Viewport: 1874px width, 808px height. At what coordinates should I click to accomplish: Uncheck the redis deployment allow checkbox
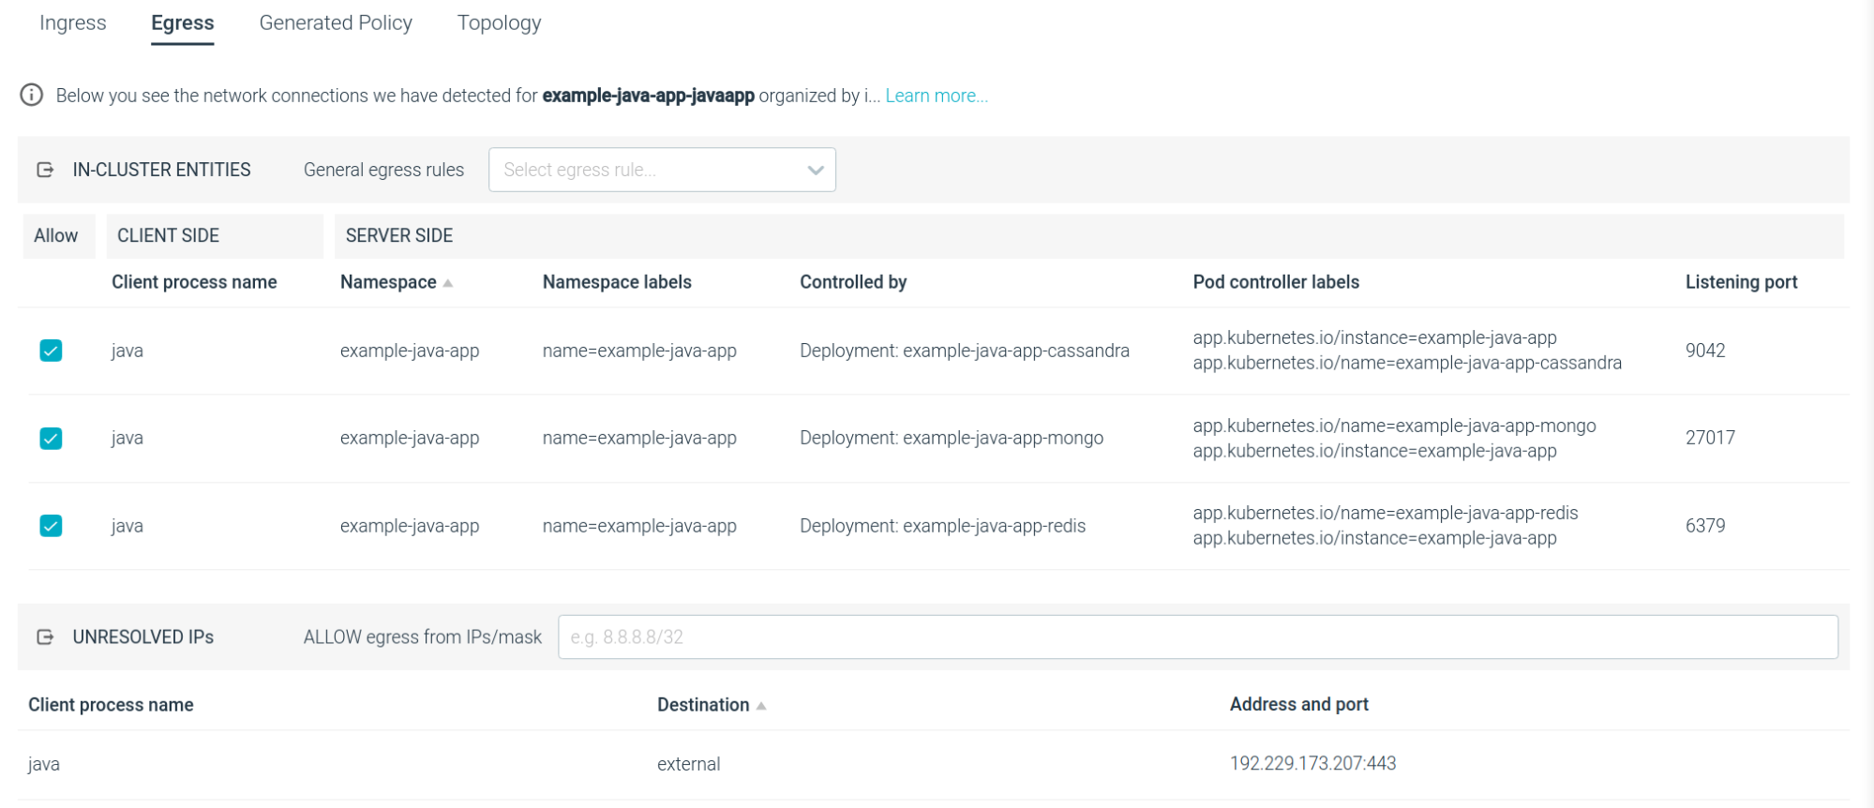51,526
